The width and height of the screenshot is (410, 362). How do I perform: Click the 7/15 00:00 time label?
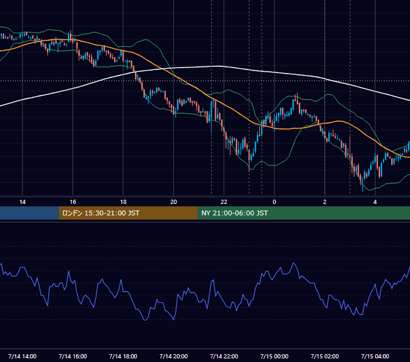click(274, 356)
